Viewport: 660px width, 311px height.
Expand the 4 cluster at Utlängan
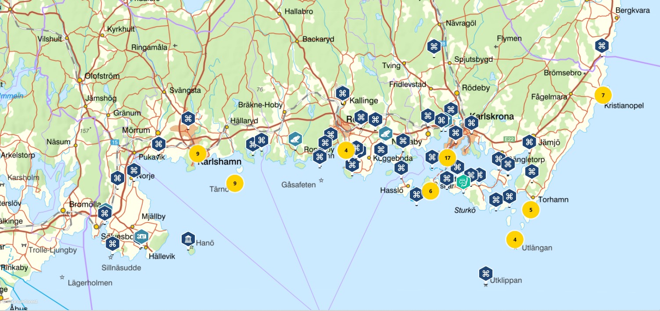[515, 240]
